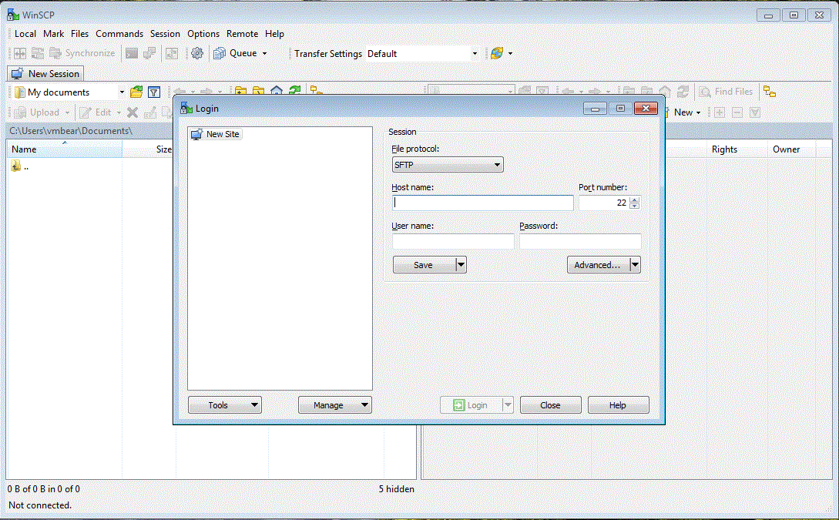Image resolution: width=839 pixels, height=520 pixels.
Task: Open the Tools dropdown button
Action: tap(225, 405)
